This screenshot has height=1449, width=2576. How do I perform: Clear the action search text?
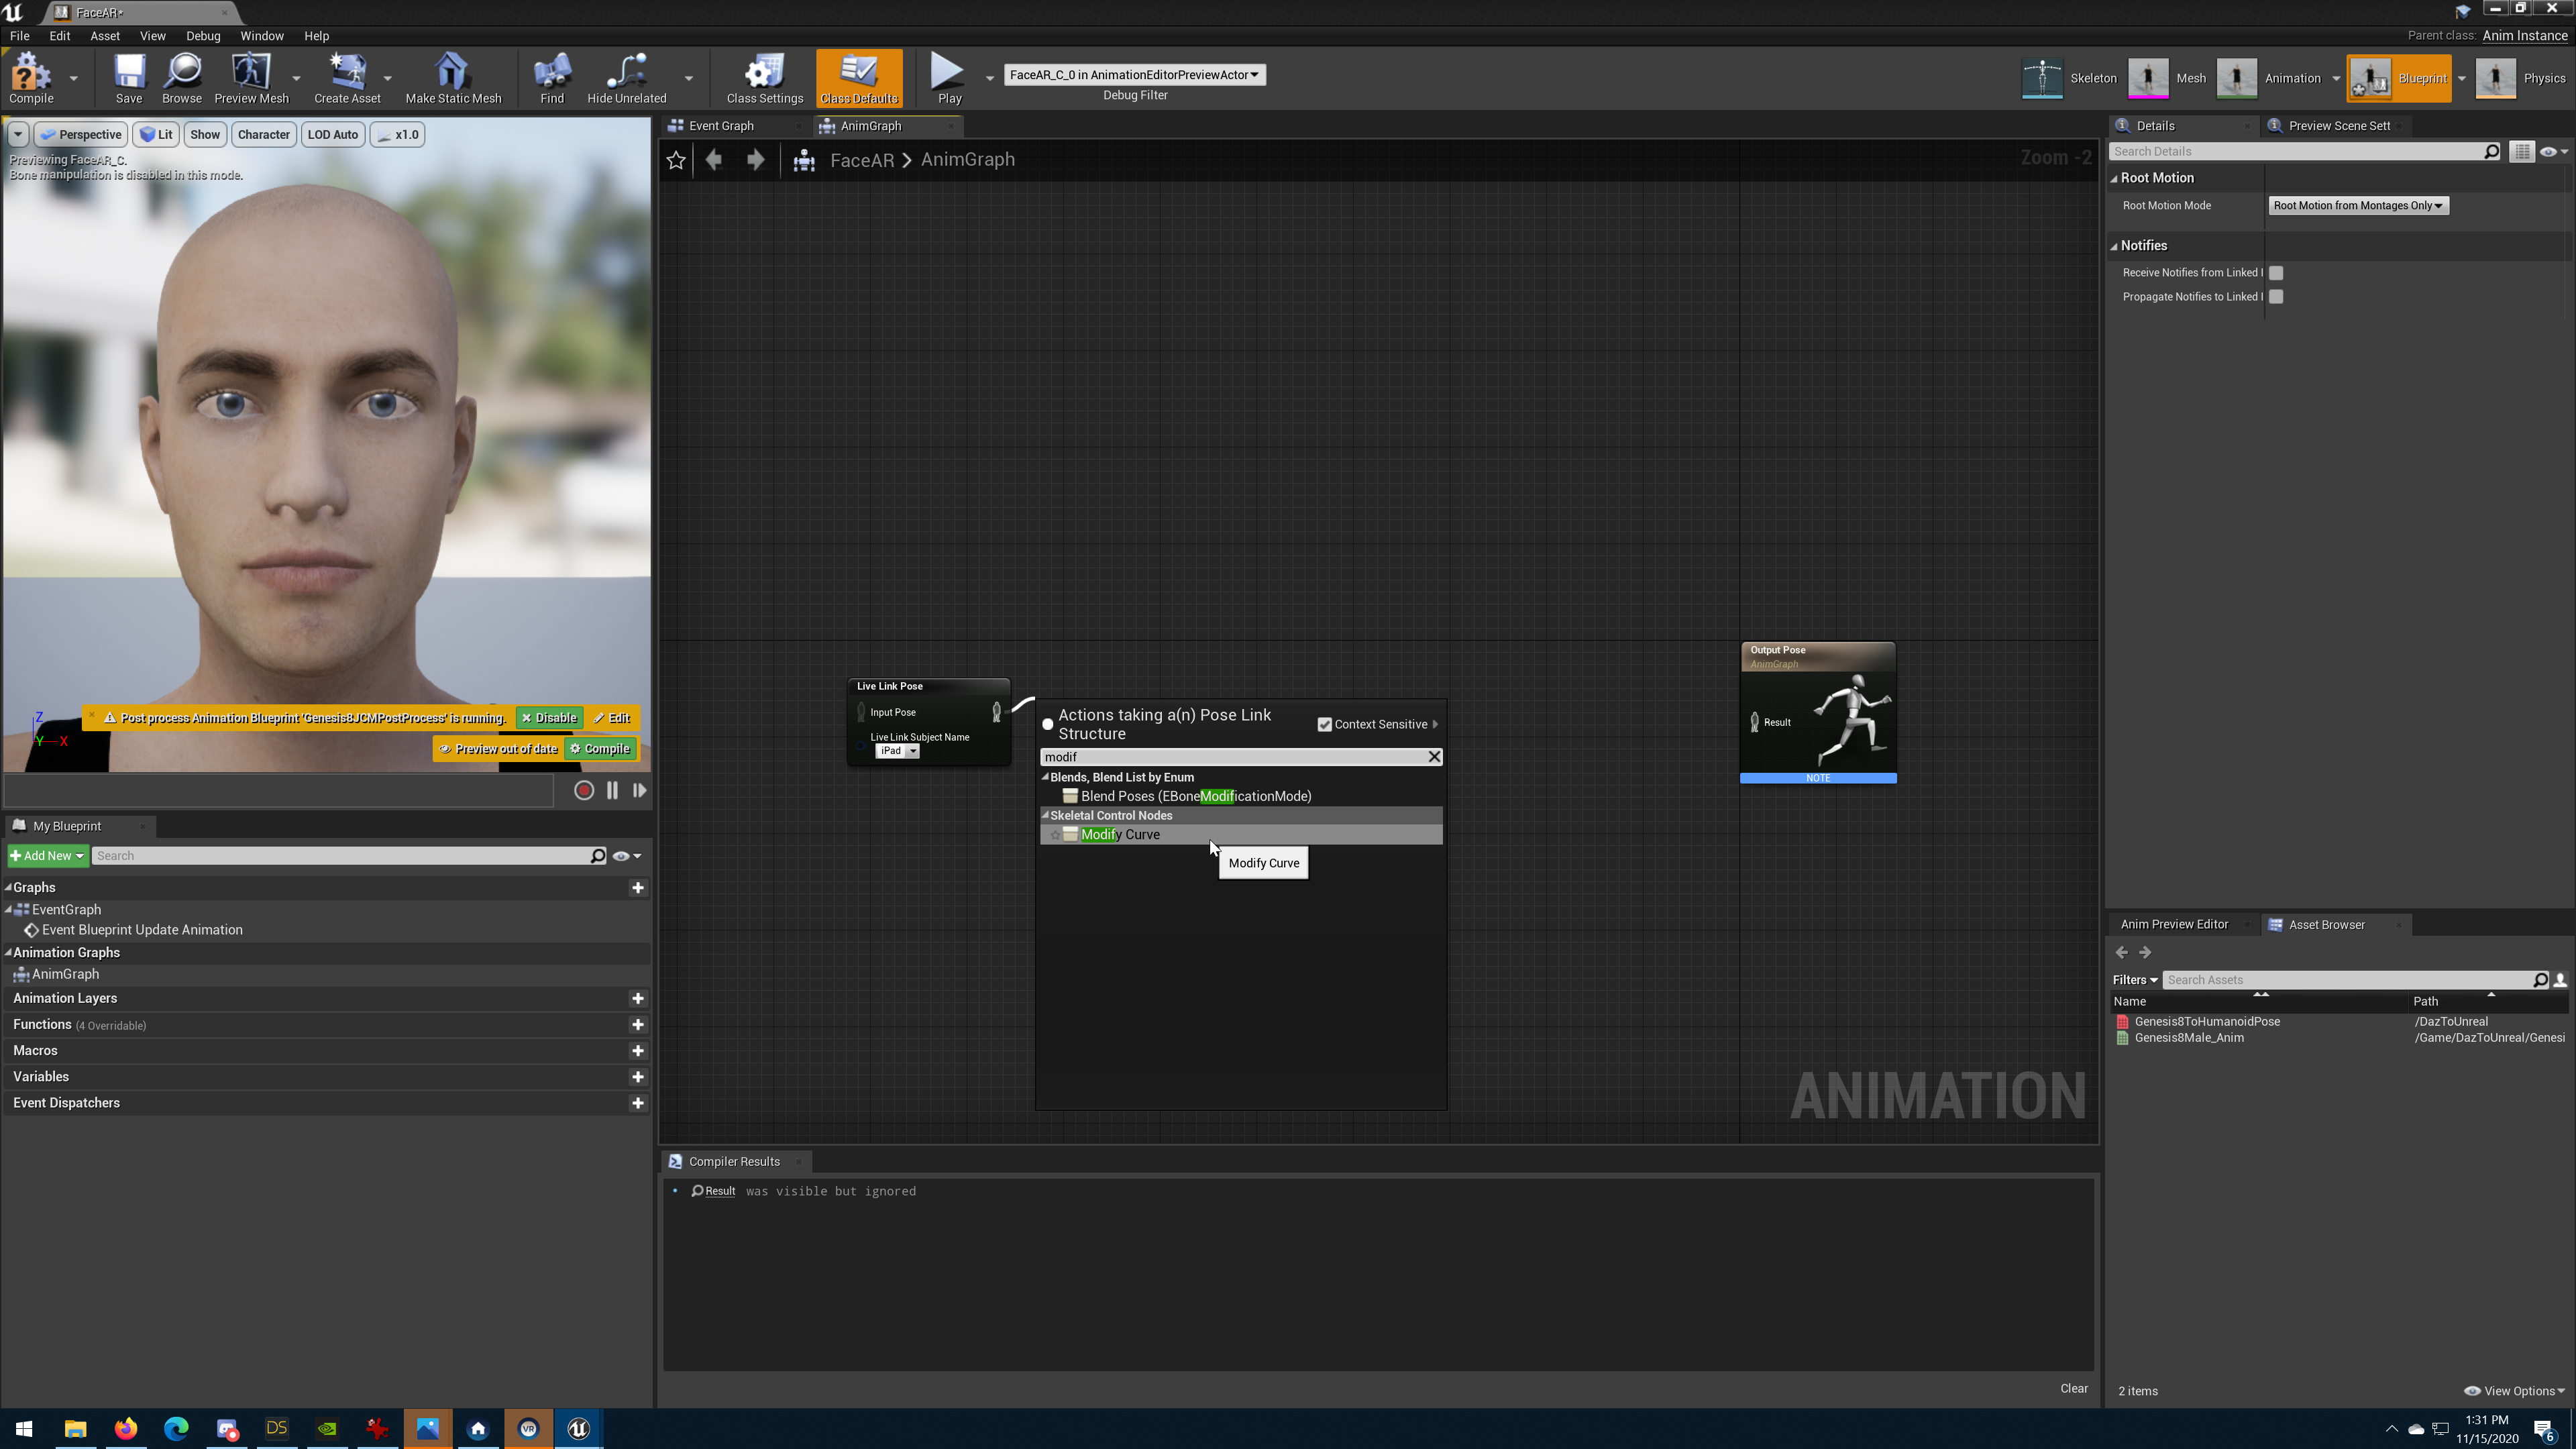(1434, 757)
